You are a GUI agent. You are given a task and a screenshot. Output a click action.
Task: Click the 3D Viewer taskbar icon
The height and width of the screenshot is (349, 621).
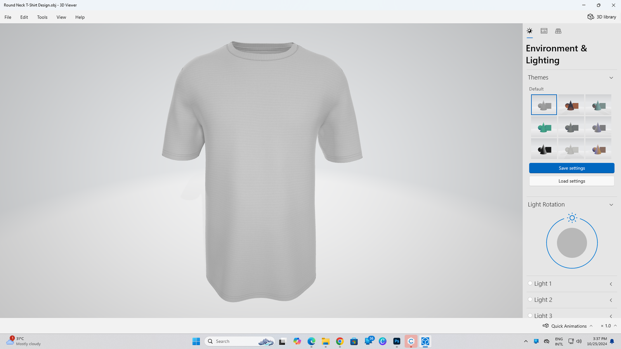(425, 341)
